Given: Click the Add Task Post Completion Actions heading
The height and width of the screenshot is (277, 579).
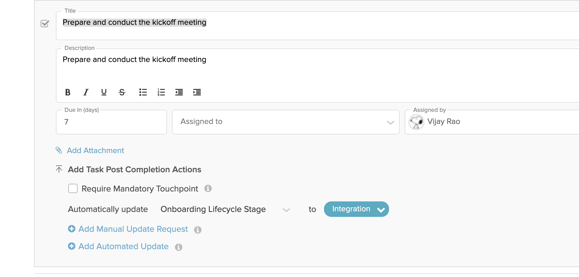Looking at the screenshot, I should pos(135,169).
